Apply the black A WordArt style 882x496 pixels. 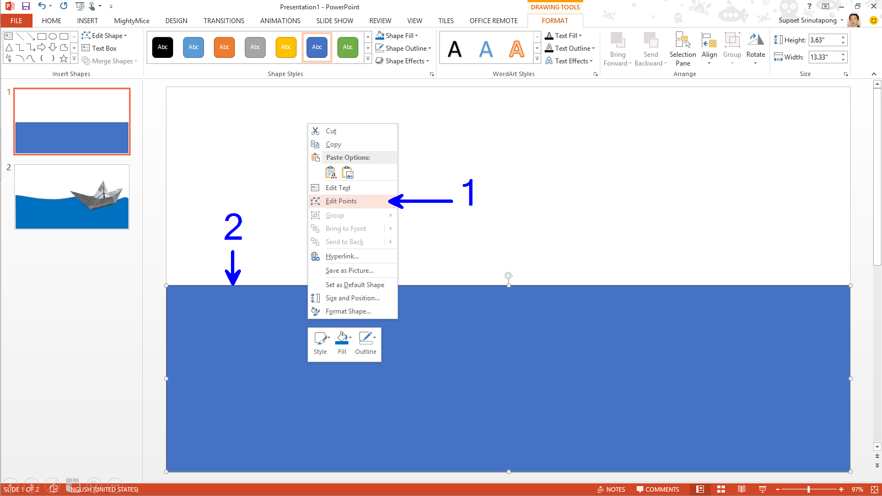tap(455, 49)
